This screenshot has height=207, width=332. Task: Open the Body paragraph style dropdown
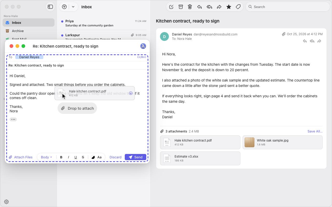coord(46,157)
